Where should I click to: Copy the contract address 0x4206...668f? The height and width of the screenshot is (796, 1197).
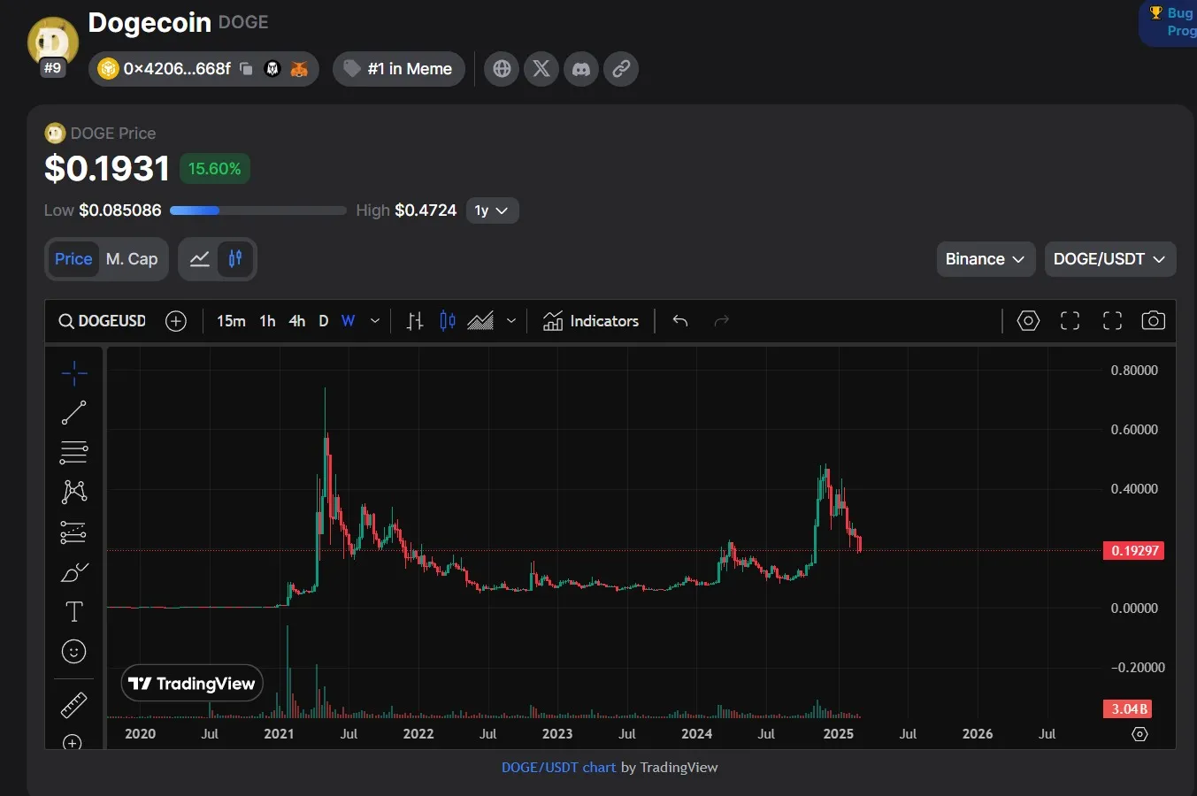(247, 69)
